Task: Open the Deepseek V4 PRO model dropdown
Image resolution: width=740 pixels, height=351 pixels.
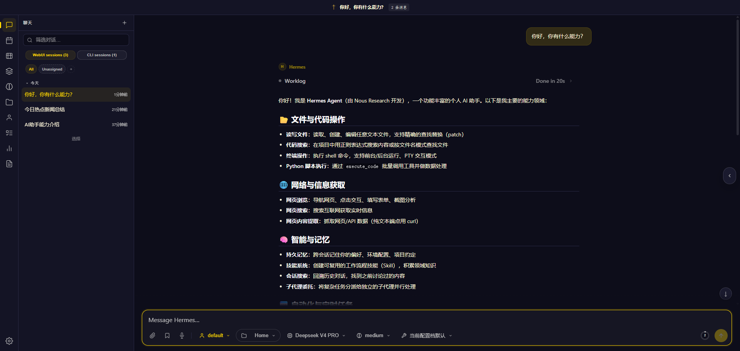Action: point(316,336)
